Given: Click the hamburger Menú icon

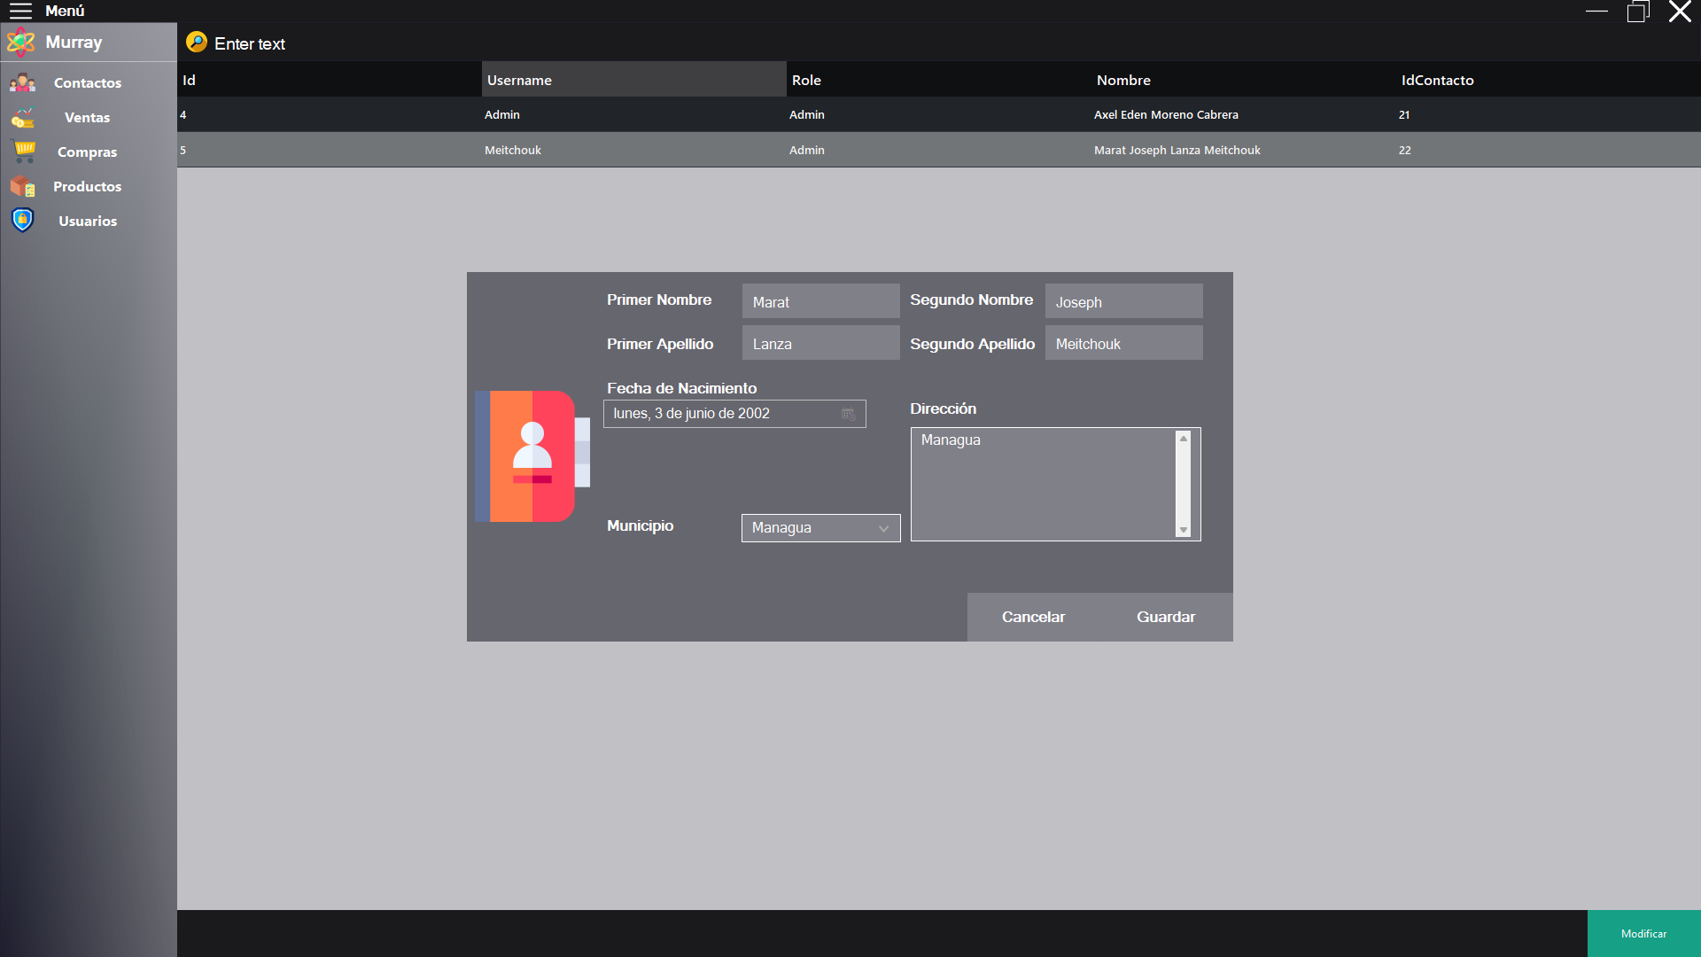Looking at the screenshot, I should [20, 11].
